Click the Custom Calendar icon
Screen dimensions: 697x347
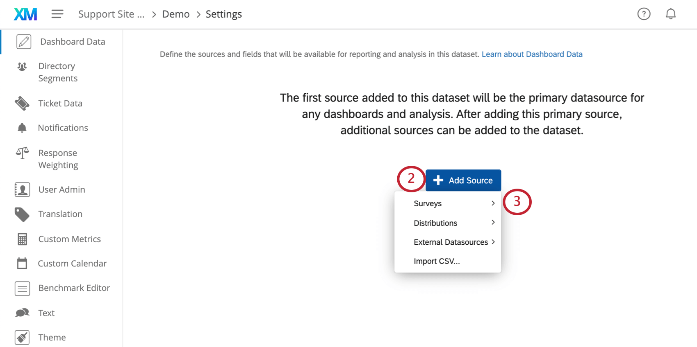tap(22, 264)
